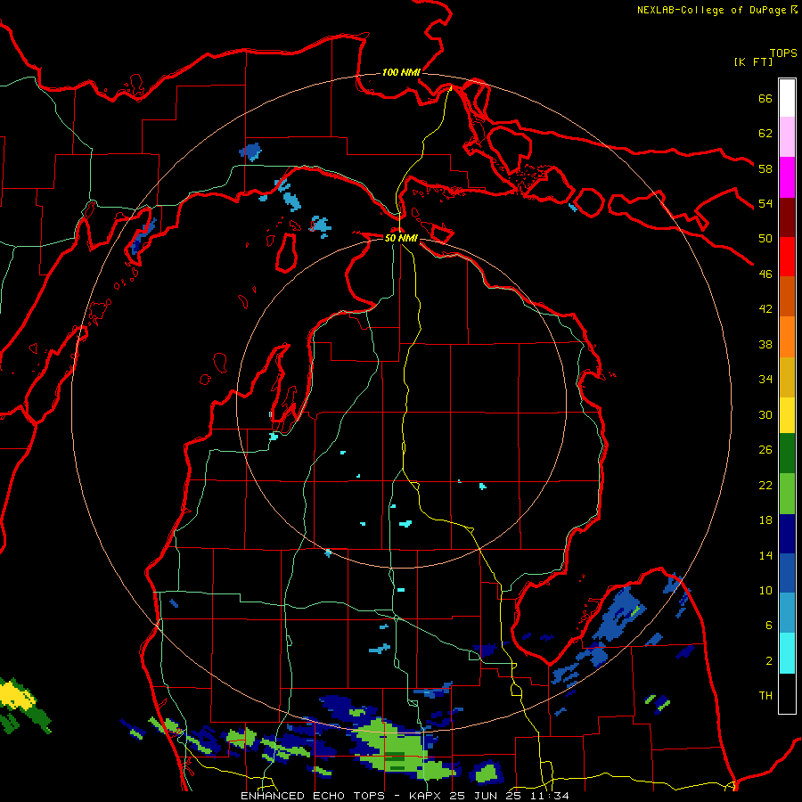802x802 pixels.
Task: Click the legend value 34
Action: 765,380
